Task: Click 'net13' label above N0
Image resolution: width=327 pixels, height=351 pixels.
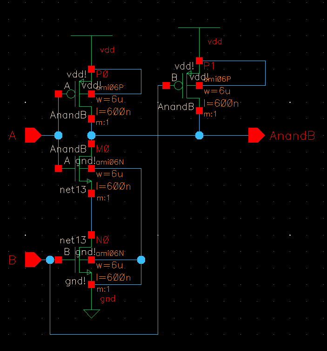Action: [x=73, y=241]
